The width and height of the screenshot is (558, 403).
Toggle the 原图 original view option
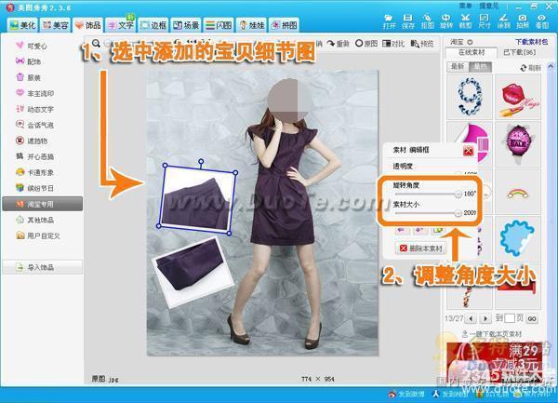point(366,44)
